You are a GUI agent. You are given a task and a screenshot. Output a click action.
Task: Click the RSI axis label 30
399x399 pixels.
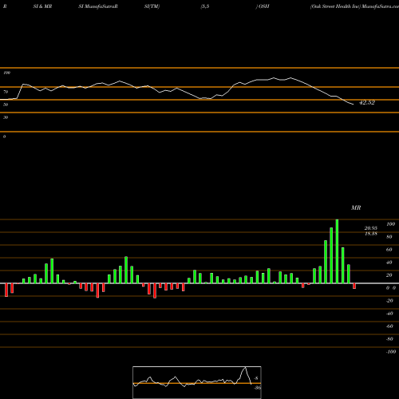point(6,117)
